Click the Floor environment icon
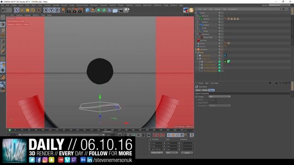 115,10
